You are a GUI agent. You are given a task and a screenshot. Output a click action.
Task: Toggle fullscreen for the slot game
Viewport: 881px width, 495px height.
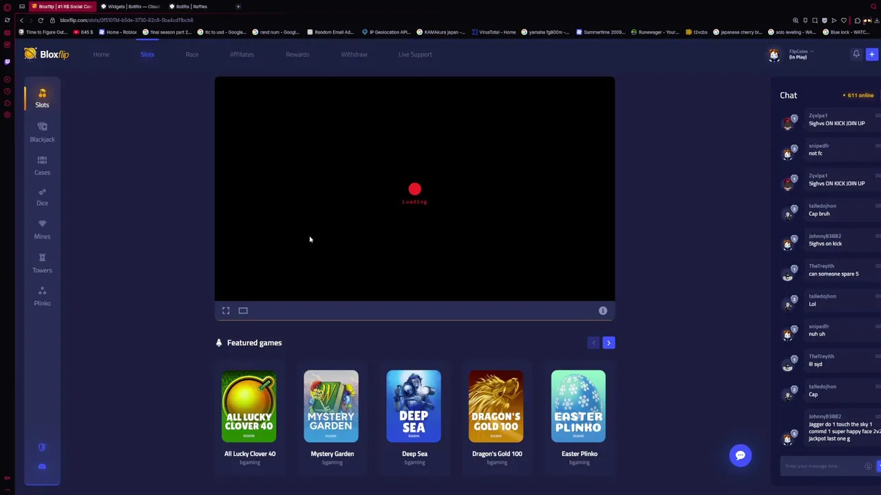click(x=226, y=311)
